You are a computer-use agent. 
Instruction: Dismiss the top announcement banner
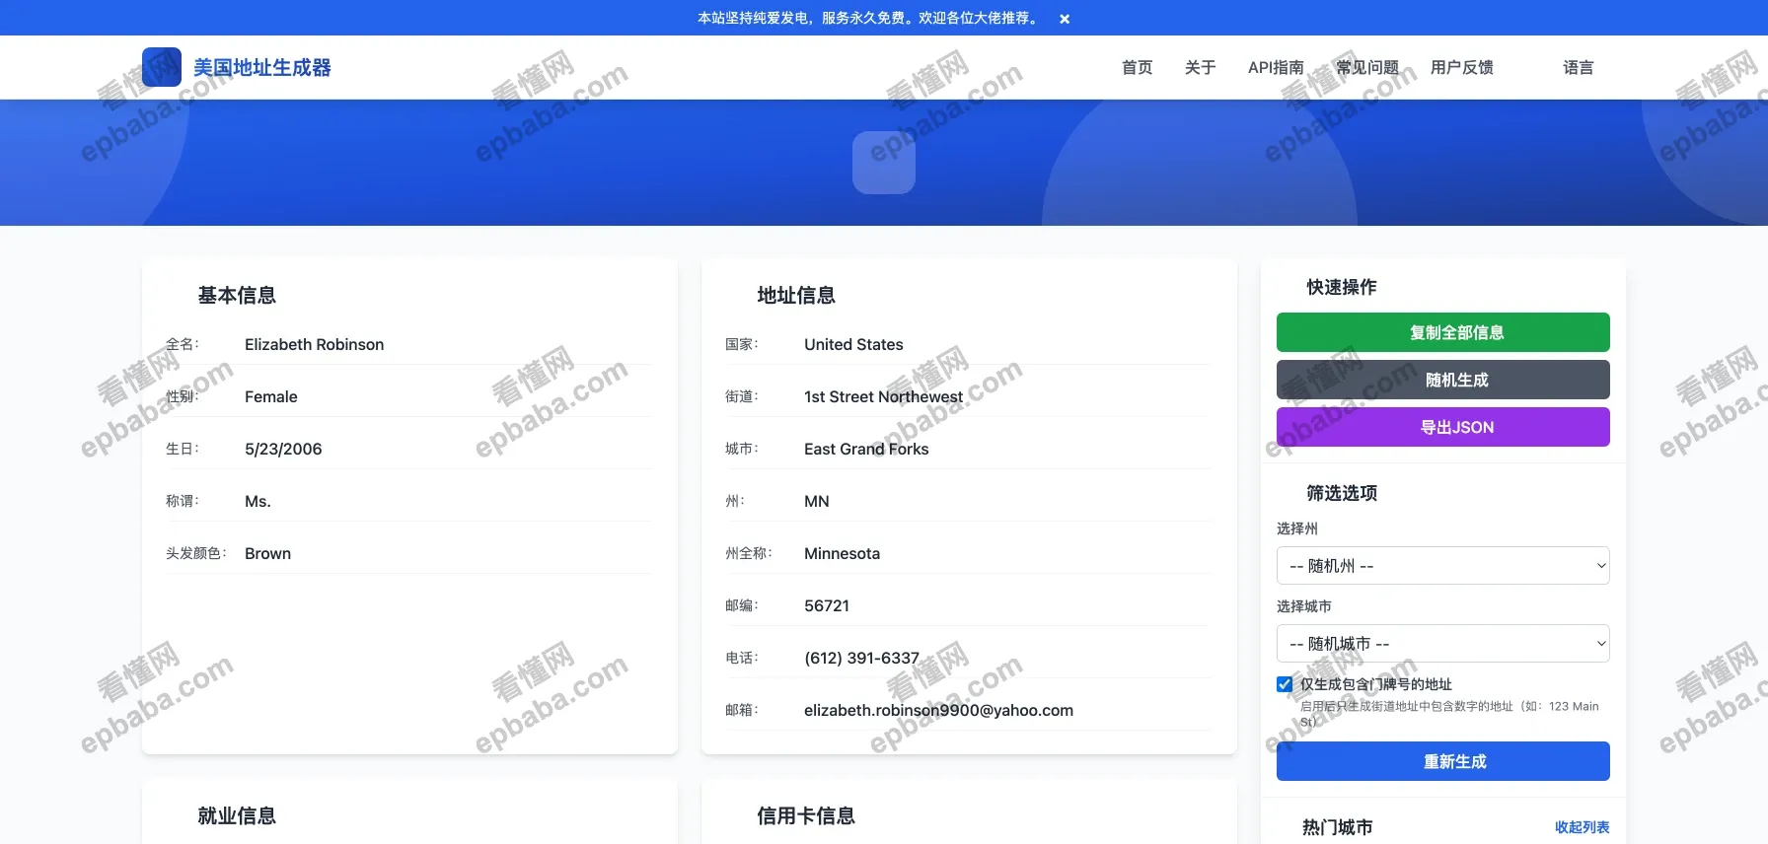(1065, 19)
